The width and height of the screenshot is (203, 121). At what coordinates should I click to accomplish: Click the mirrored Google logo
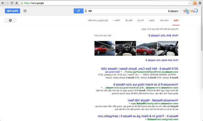[190, 11]
